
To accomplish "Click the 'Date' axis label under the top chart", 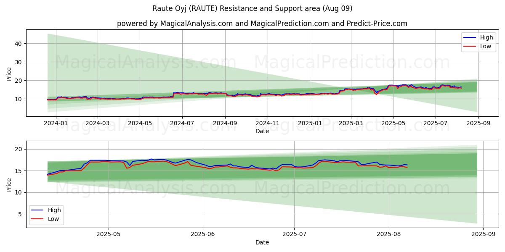I will (x=262, y=131).
